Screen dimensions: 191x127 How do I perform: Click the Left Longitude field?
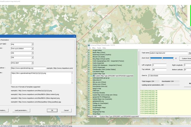click(159, 65)
